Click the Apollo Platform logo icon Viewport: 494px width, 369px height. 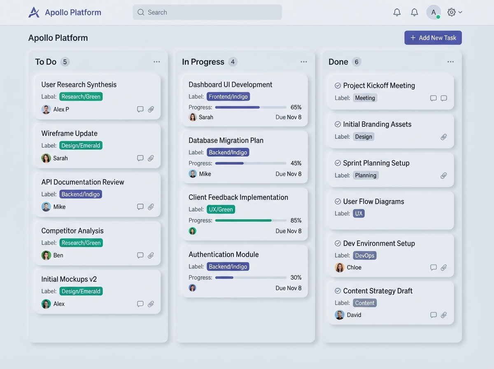34,12
